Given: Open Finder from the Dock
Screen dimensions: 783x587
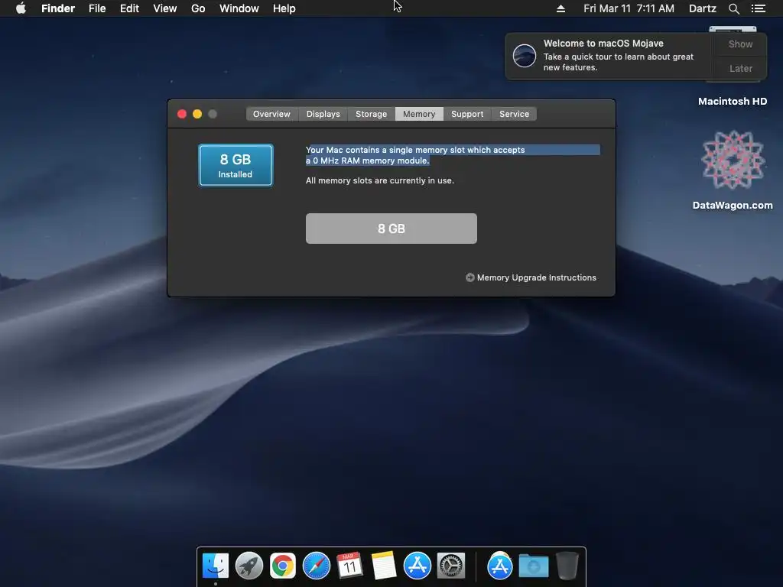Looking at the screenshot, I should pyautogui.click(x=215, y=566).
